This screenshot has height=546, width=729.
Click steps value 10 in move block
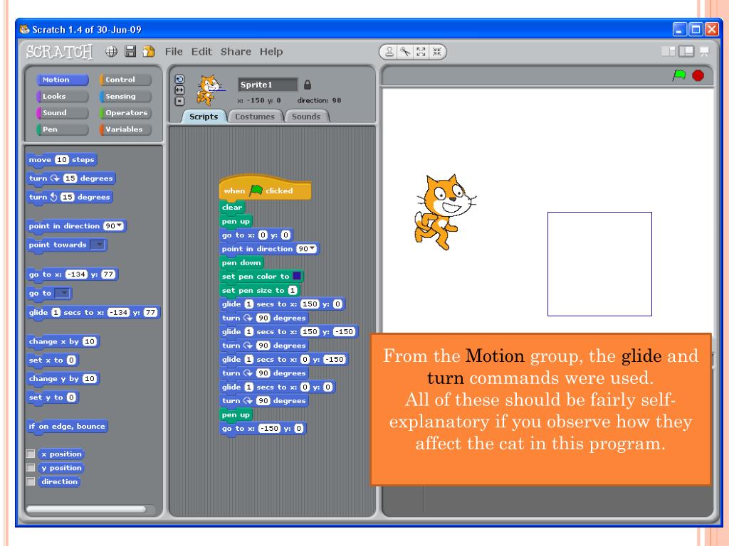click(62, 160)
